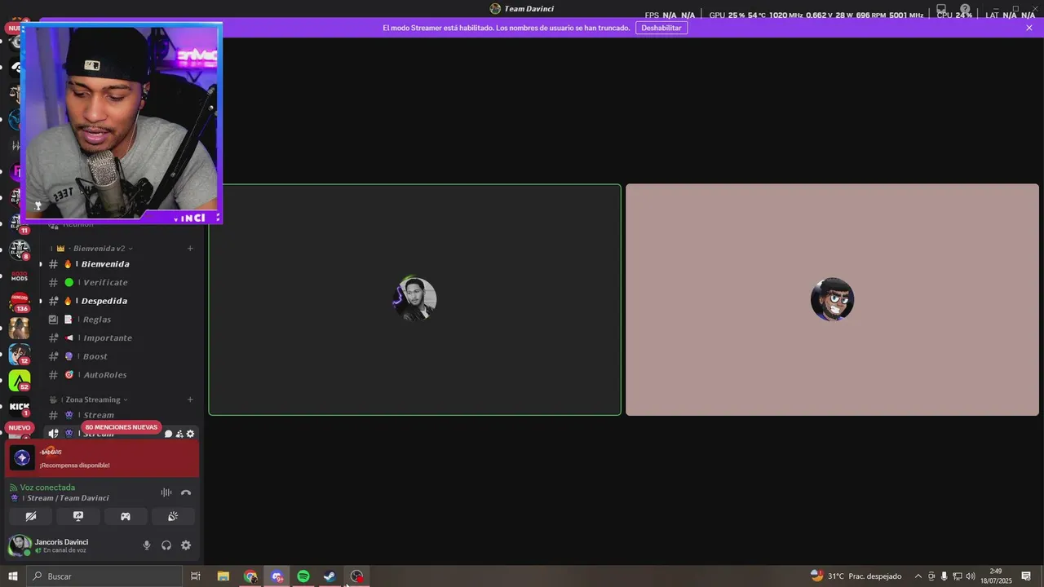The height and width of the screenshot is (587, 1044).
Task: Switch to Steam in the taskbar
Action: pos(330,576)
